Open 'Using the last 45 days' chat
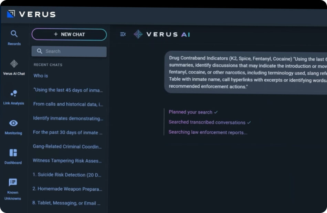Viewport: 327px width, 213px height. (68, 90)
